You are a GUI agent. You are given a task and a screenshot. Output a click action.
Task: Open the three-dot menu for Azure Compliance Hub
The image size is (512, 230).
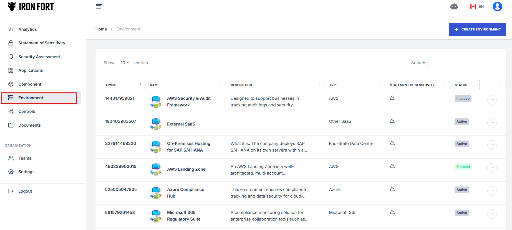coord(492,191)
